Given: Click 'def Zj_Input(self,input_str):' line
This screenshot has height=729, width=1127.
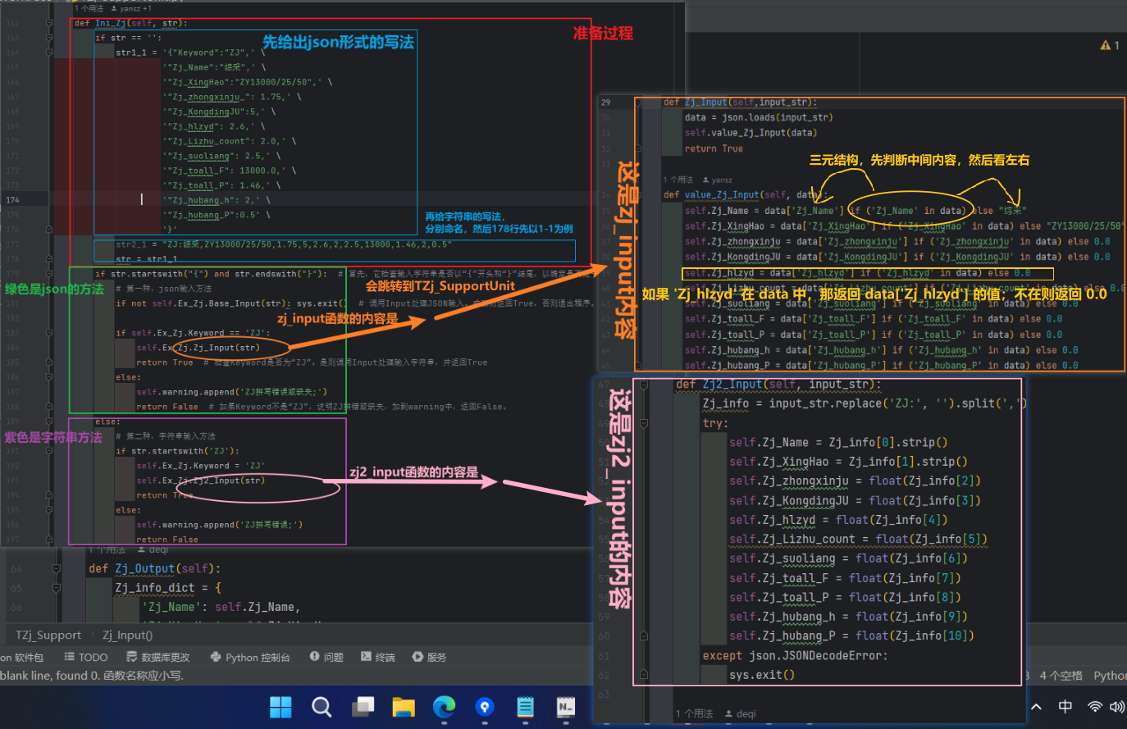Looking at the screenshot, I should (x=740, y=103).
